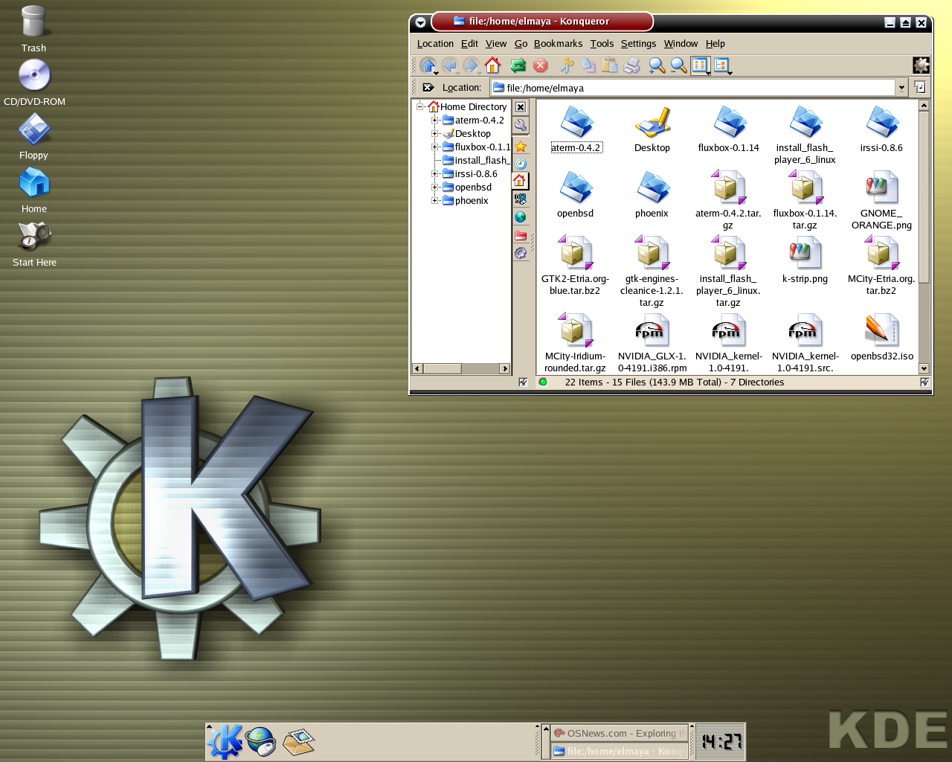
Task: Toggle Home Directory sidebar tab
Action: (521, 182)
